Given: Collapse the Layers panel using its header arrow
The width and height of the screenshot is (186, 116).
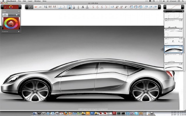Looking at the screenshot, I should coord(165,11).
